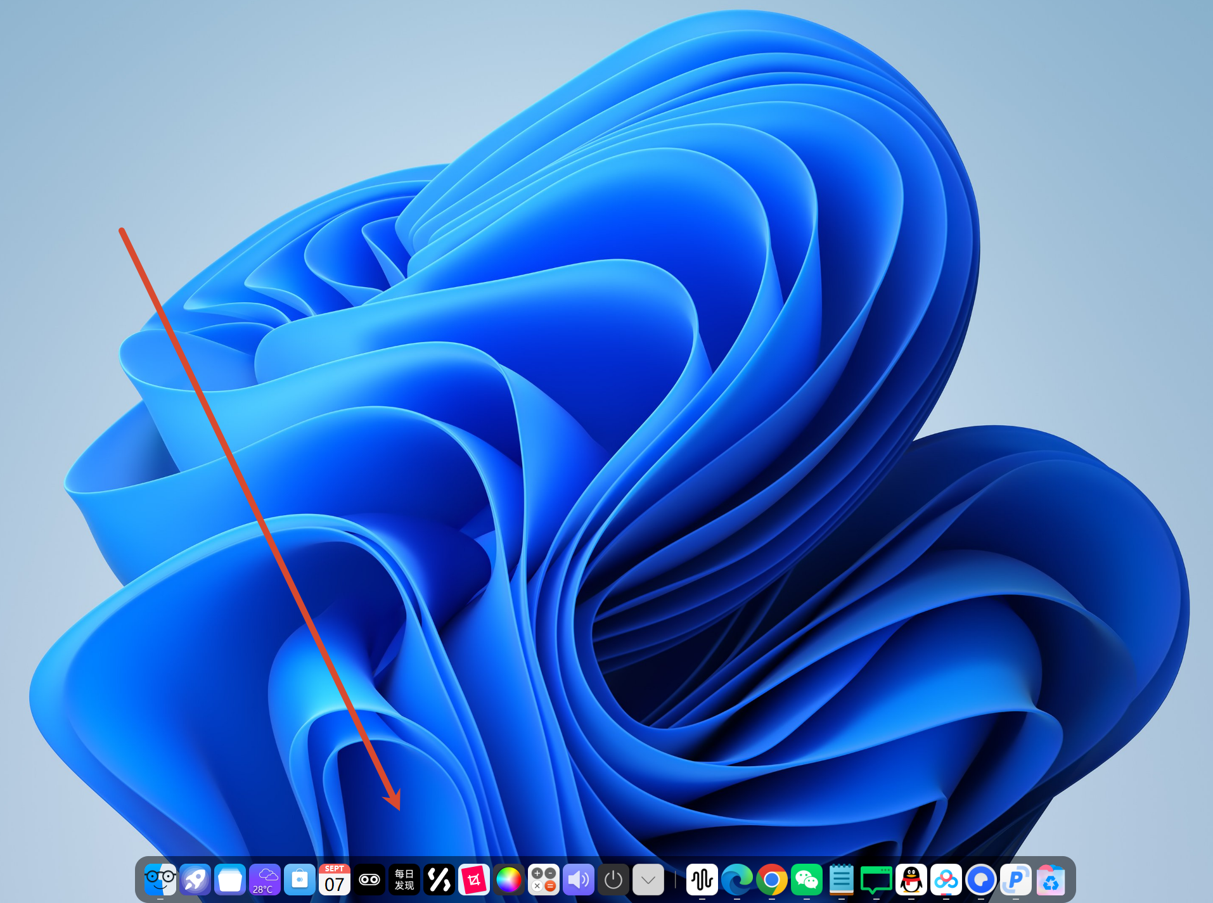Open the blue circular chat-bubble app
Screen dimensions: 1213x903
(981, 880)
